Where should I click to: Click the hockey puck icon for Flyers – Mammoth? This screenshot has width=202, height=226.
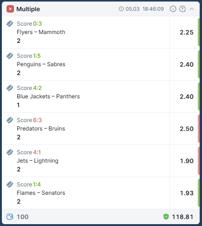point(10,24)
